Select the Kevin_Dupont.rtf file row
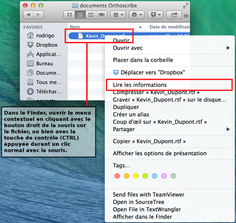The width and height of the screenshot is (236, 223). [x=128, y=36]
